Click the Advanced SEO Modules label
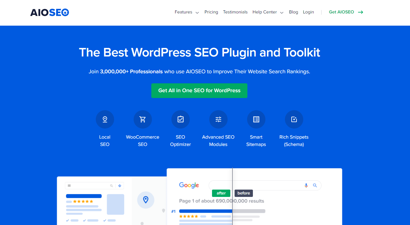Viewport: 410px width, 225px height. (218, 141)
